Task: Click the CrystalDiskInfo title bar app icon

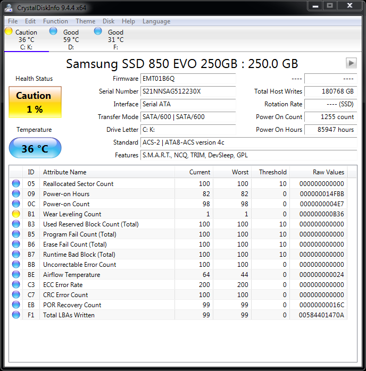Action: pyautogui.click(x=9, y=8)
